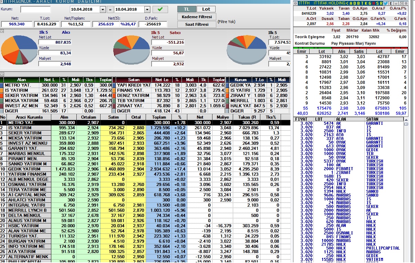415x263 pixels.
Task: Open Kademe Filtresi
Action: coord(197,17)
